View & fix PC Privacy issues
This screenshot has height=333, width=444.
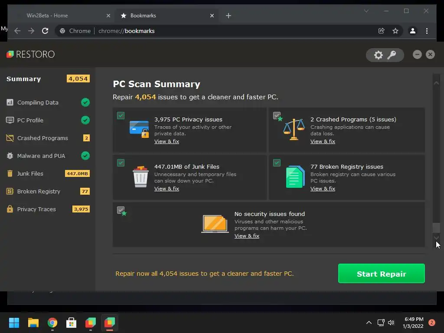(x=166, y=141)
